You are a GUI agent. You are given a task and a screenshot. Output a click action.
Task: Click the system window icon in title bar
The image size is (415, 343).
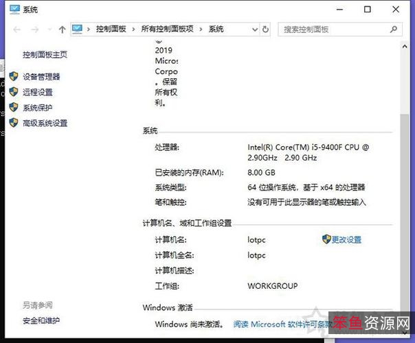click(x=14, y=9)
